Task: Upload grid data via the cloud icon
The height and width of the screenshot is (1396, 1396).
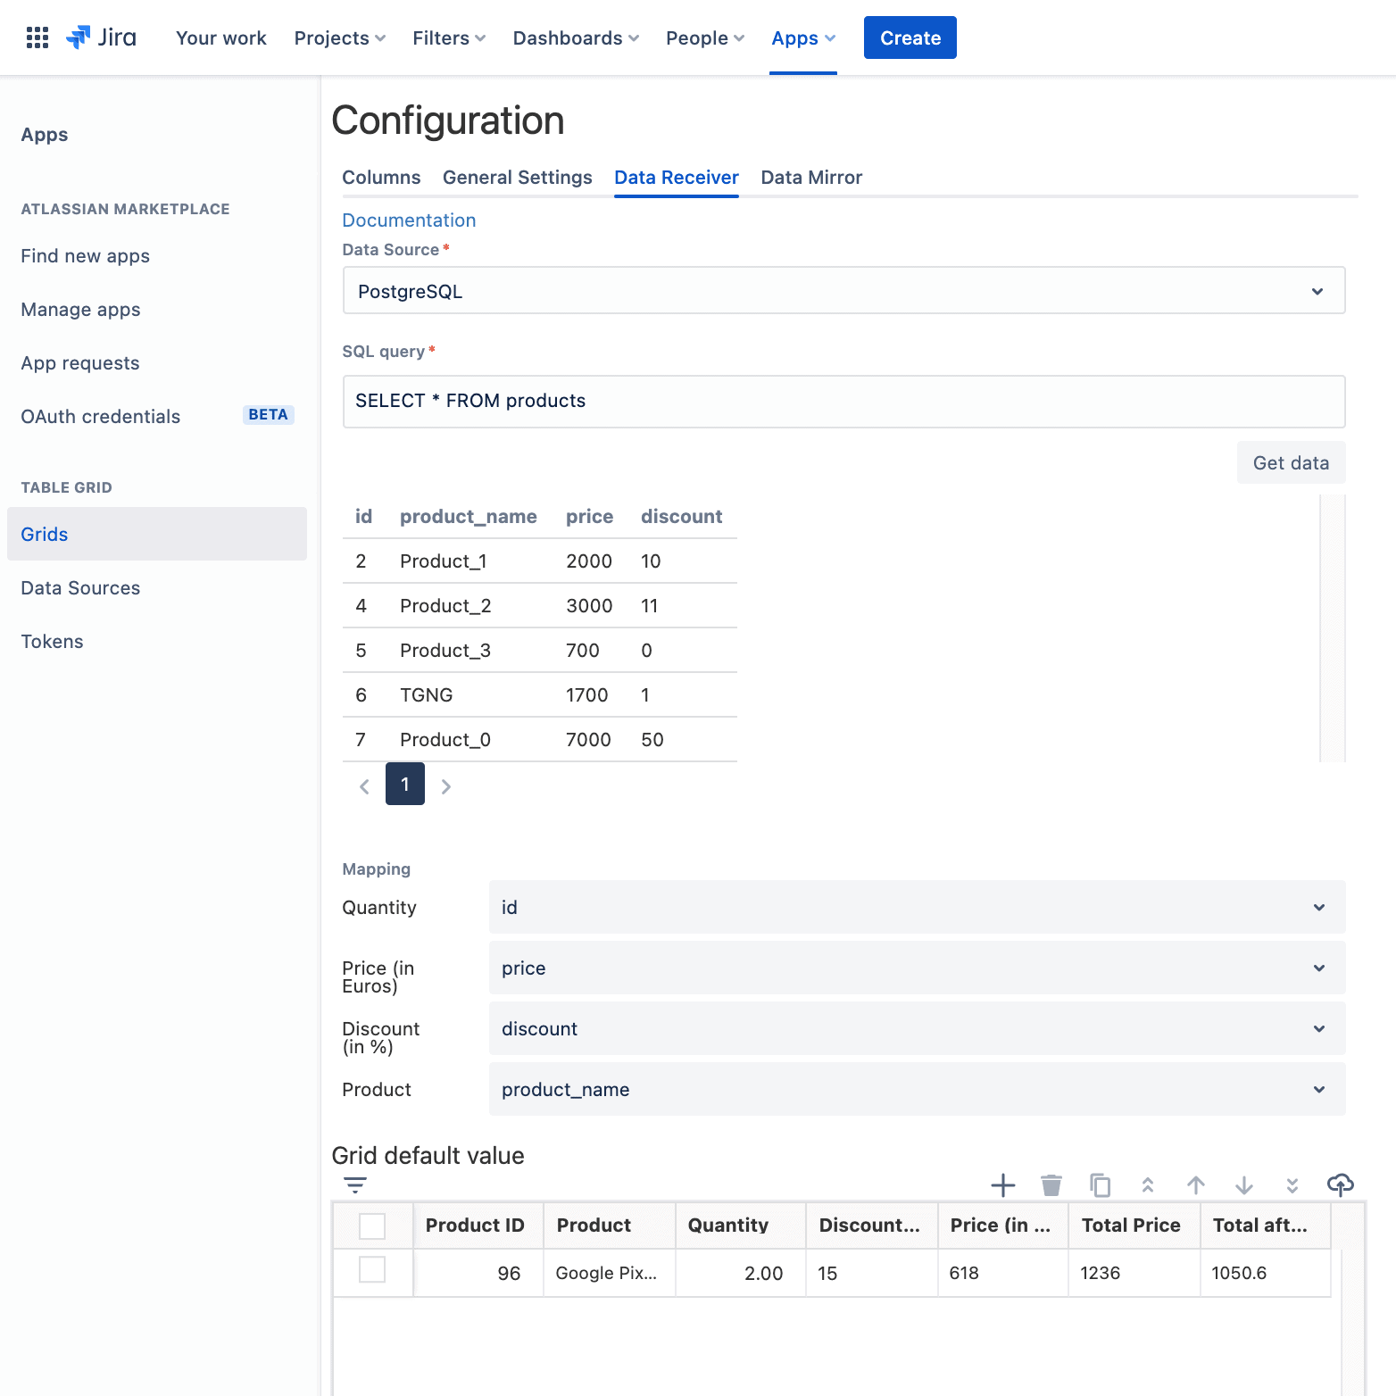Action: [x=1341, y=1185]
